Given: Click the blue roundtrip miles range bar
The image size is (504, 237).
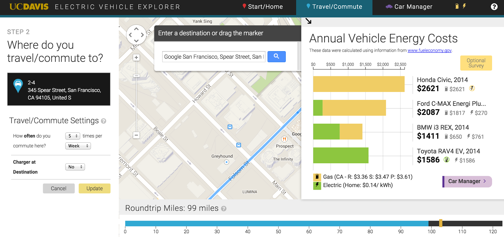Looking at the screenshot, I should click(x=277, y=224).
